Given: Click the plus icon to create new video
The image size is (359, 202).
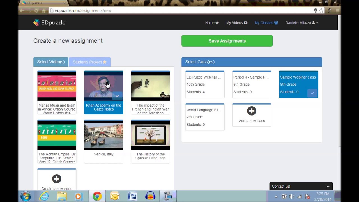Looking at the screenshot, I should 56,179.
